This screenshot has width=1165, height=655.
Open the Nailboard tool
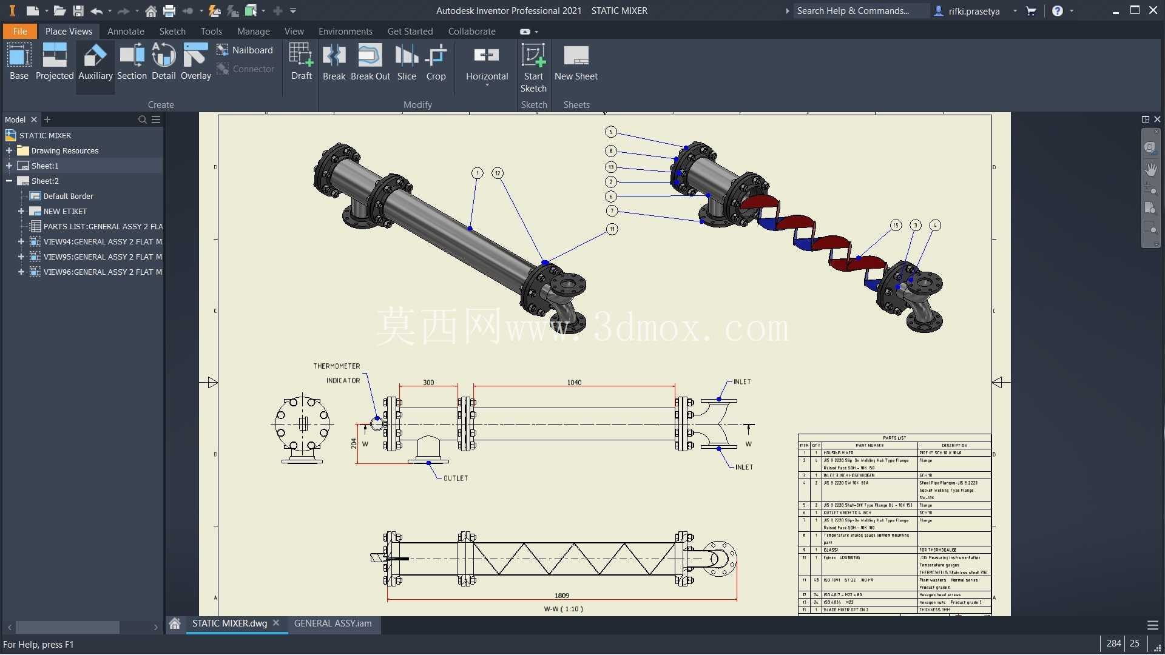245,50
